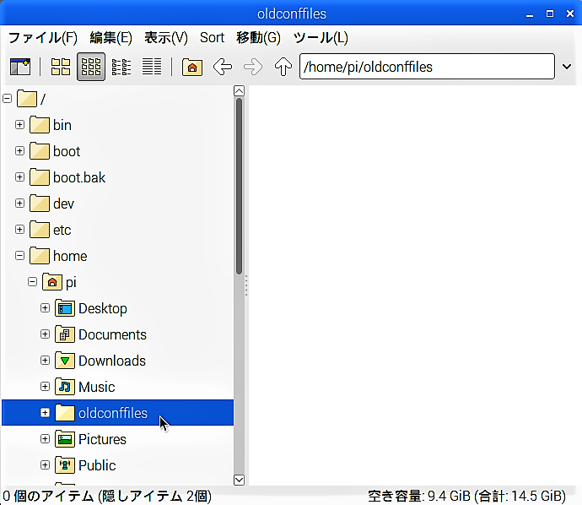This screenshot has height=505, width=582.
Task: Click the bin folder icon
Action: [40, 125]
